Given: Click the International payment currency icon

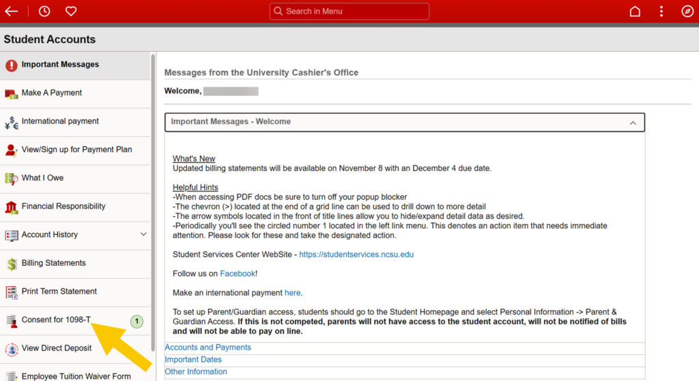Looking at the screenshot, I should point(12,123).
